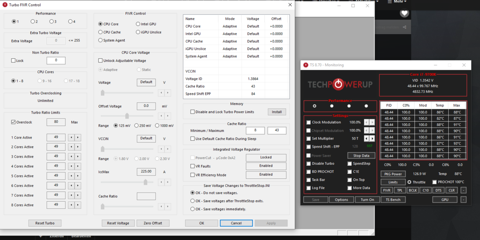Open the TPL window button
The image size is (480, 240).
399,190
